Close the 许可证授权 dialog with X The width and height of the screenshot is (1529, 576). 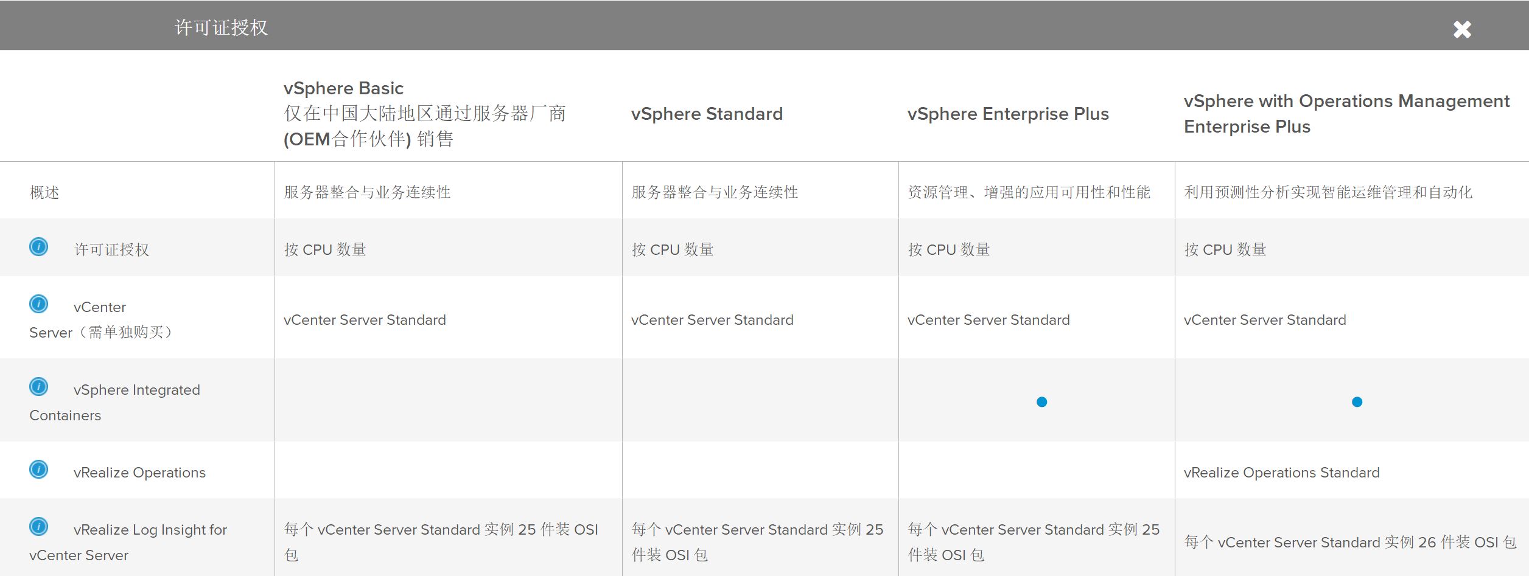pos(1462,29)
